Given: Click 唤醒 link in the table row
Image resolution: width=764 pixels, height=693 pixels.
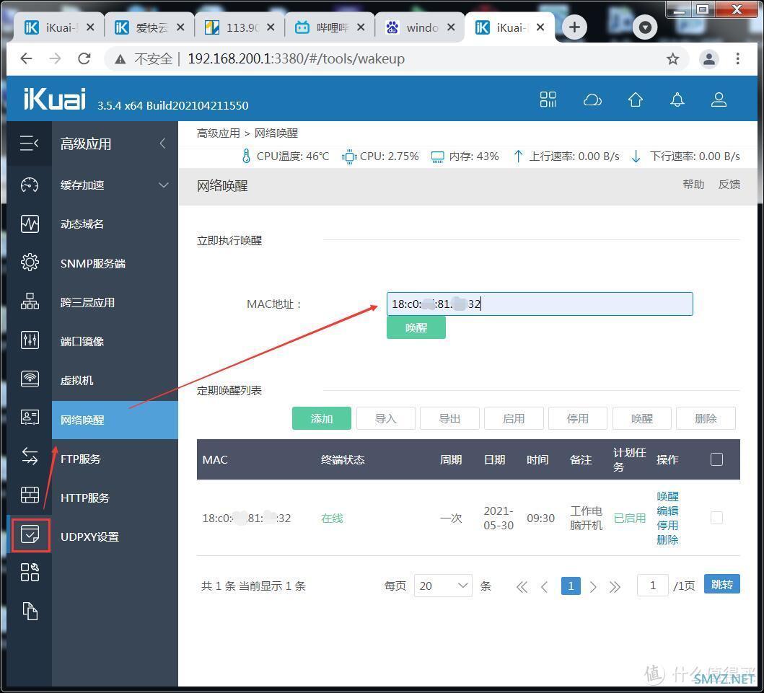Looking at the screenshot, I should pos(667,496).
